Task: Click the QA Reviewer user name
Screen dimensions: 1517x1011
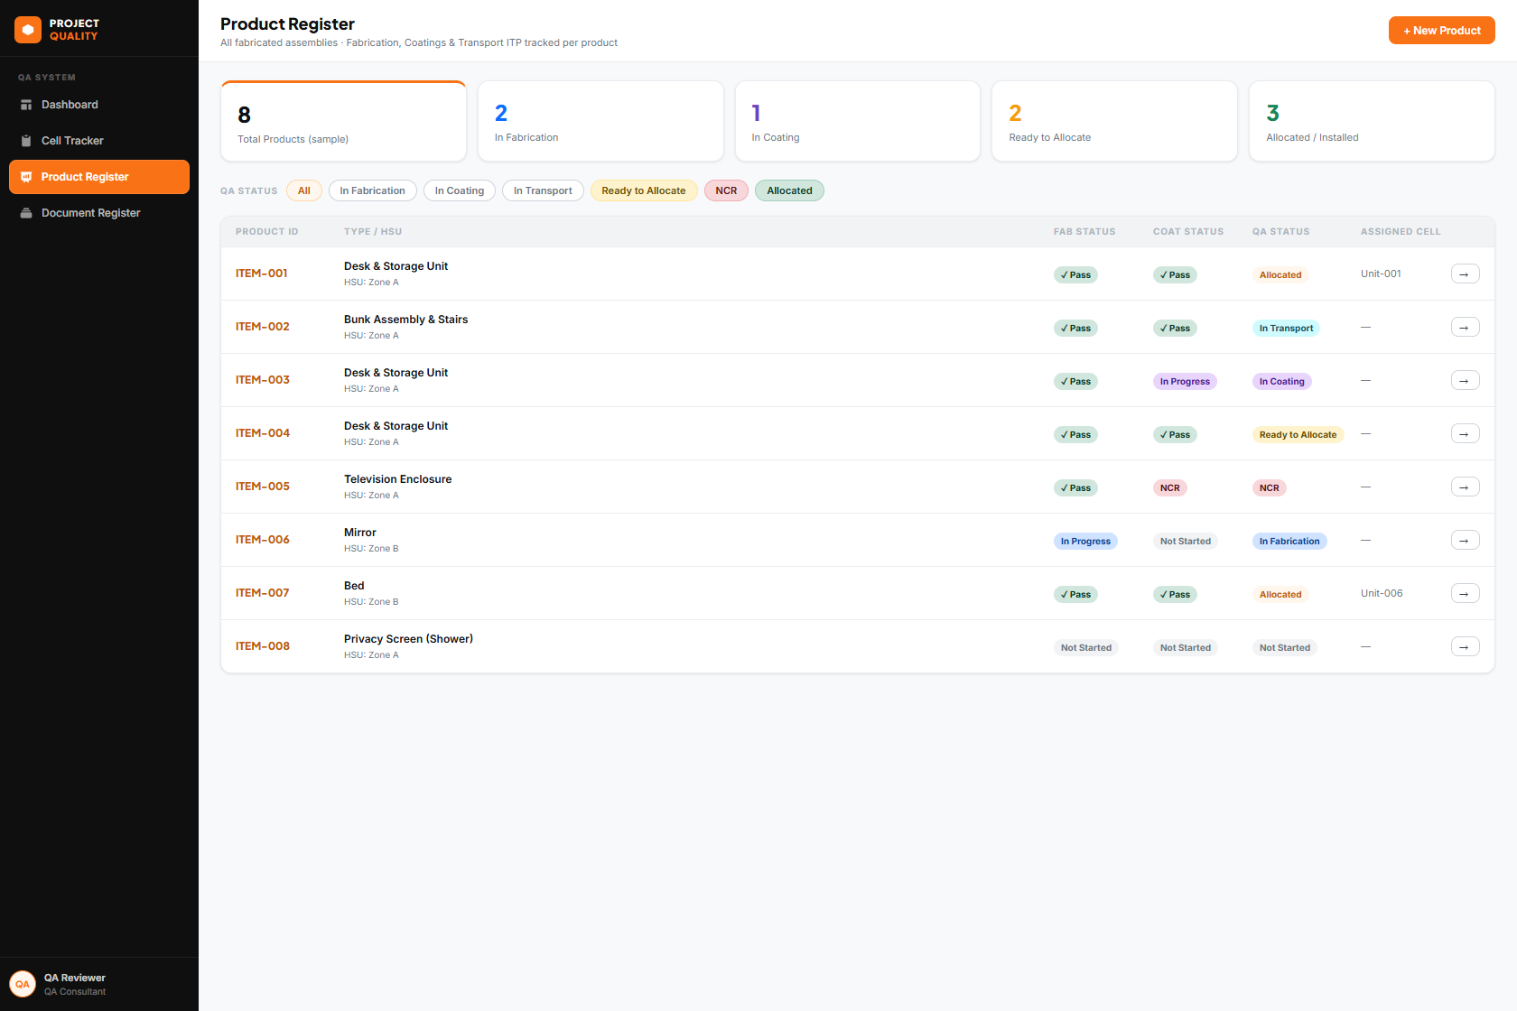Action: point(75,978)
